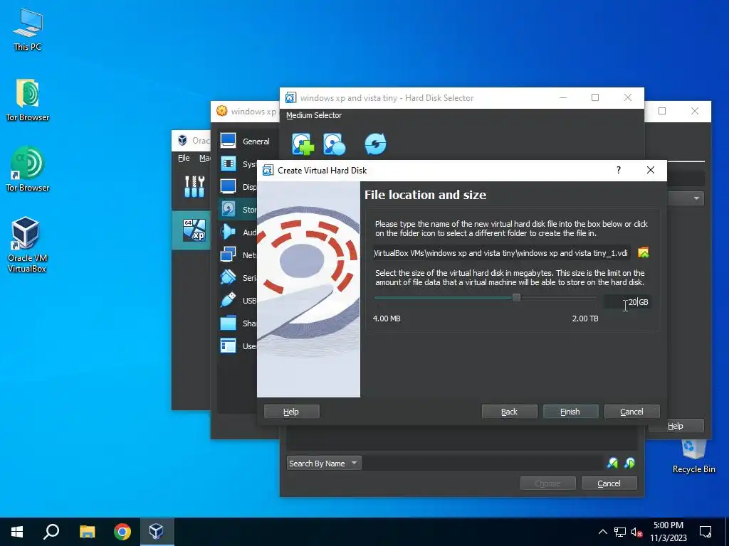
Task: Click taskbar Search magnifier icon
Action: tap(51, 532)
